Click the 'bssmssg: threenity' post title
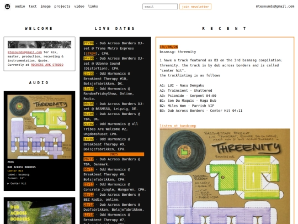This screenshot has height=224, width=298. (x=178, y=52)
